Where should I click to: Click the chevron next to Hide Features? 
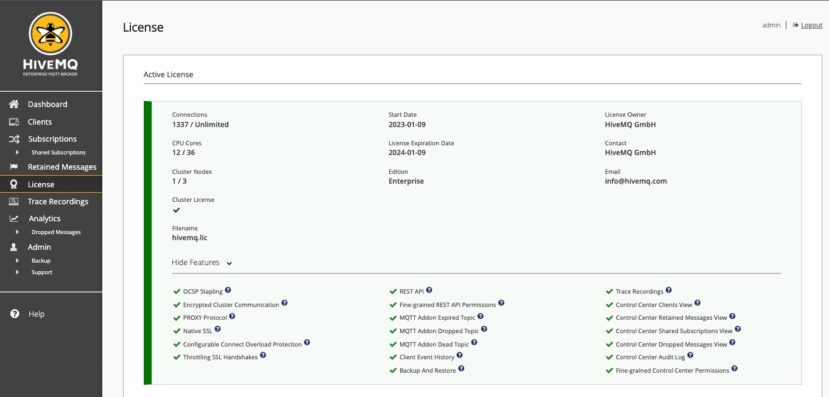229,263
